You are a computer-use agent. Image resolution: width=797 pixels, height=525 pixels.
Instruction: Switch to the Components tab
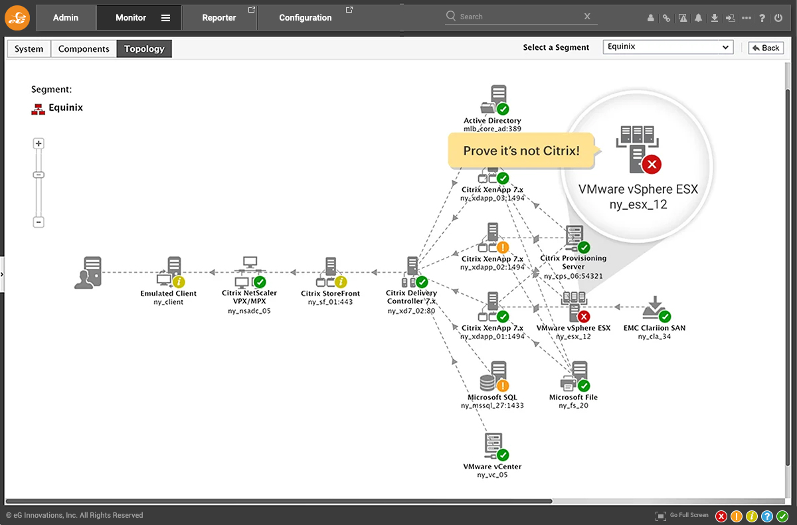(x=84, y=48)
